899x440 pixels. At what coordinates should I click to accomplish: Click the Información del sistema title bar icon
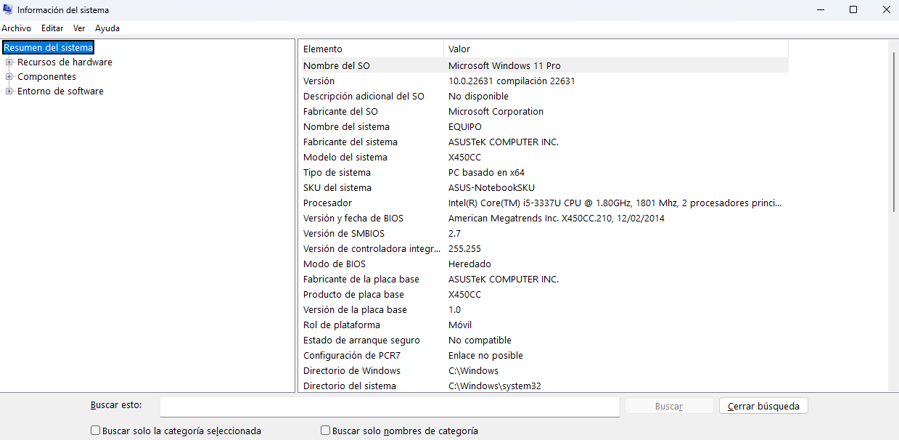click(x=8, y=10)
